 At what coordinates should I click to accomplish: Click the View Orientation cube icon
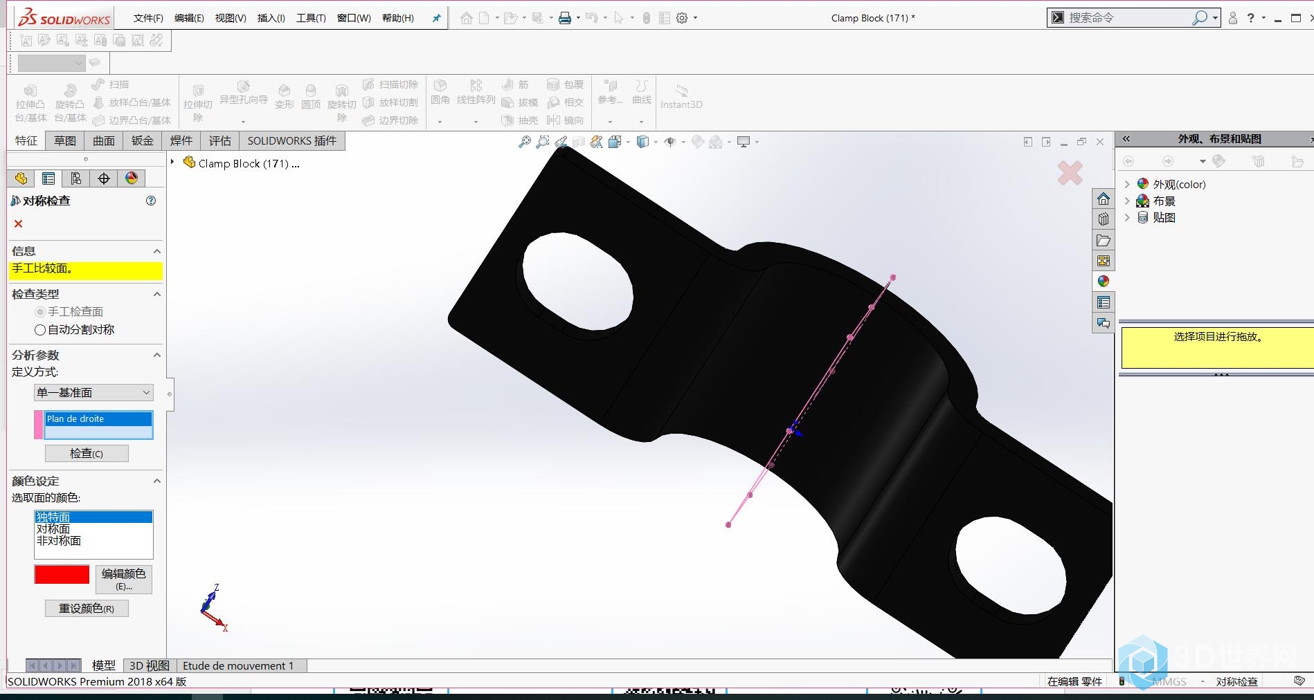(x=615, y=142)
